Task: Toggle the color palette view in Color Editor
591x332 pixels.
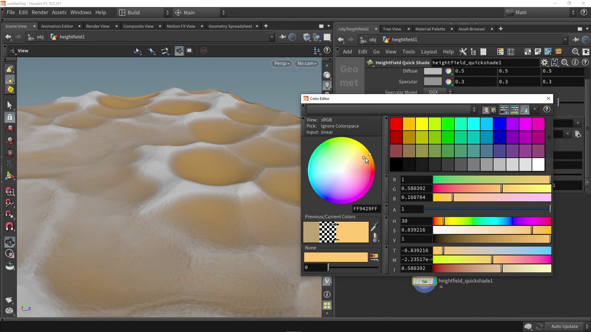Action: (x=485, y=110)
